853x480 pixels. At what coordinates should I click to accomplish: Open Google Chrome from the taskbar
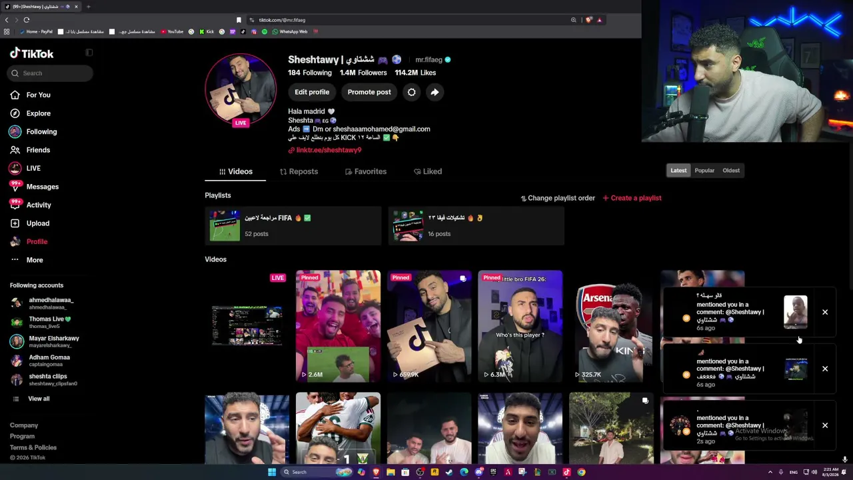pos(581,472)
